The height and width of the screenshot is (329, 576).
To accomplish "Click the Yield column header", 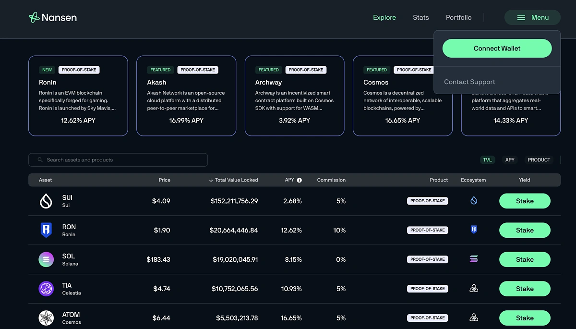I will click(x=525, y=180).
